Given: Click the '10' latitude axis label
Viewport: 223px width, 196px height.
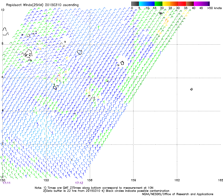Looking at the screenshot, I should [x=2, y=10].
